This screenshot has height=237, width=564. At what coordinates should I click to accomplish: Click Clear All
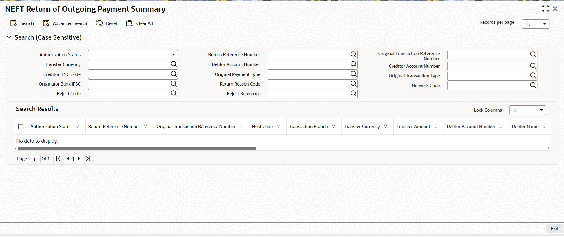point(139,23)
